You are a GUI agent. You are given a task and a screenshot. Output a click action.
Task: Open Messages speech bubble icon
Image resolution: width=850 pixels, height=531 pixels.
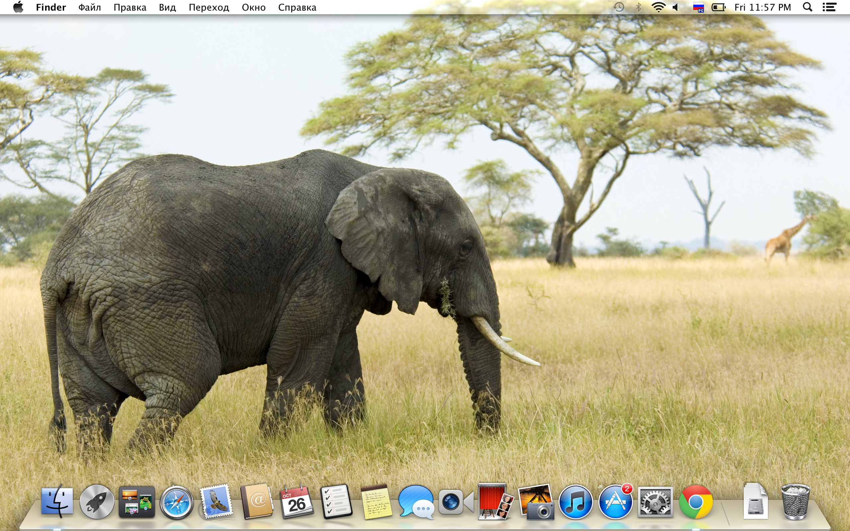pyautogui.click(x=416, y=502)
